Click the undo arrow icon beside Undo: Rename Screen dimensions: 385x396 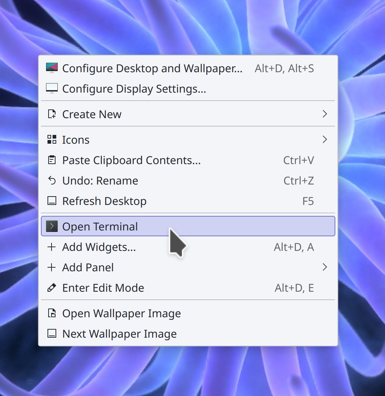tap(52, 180)
